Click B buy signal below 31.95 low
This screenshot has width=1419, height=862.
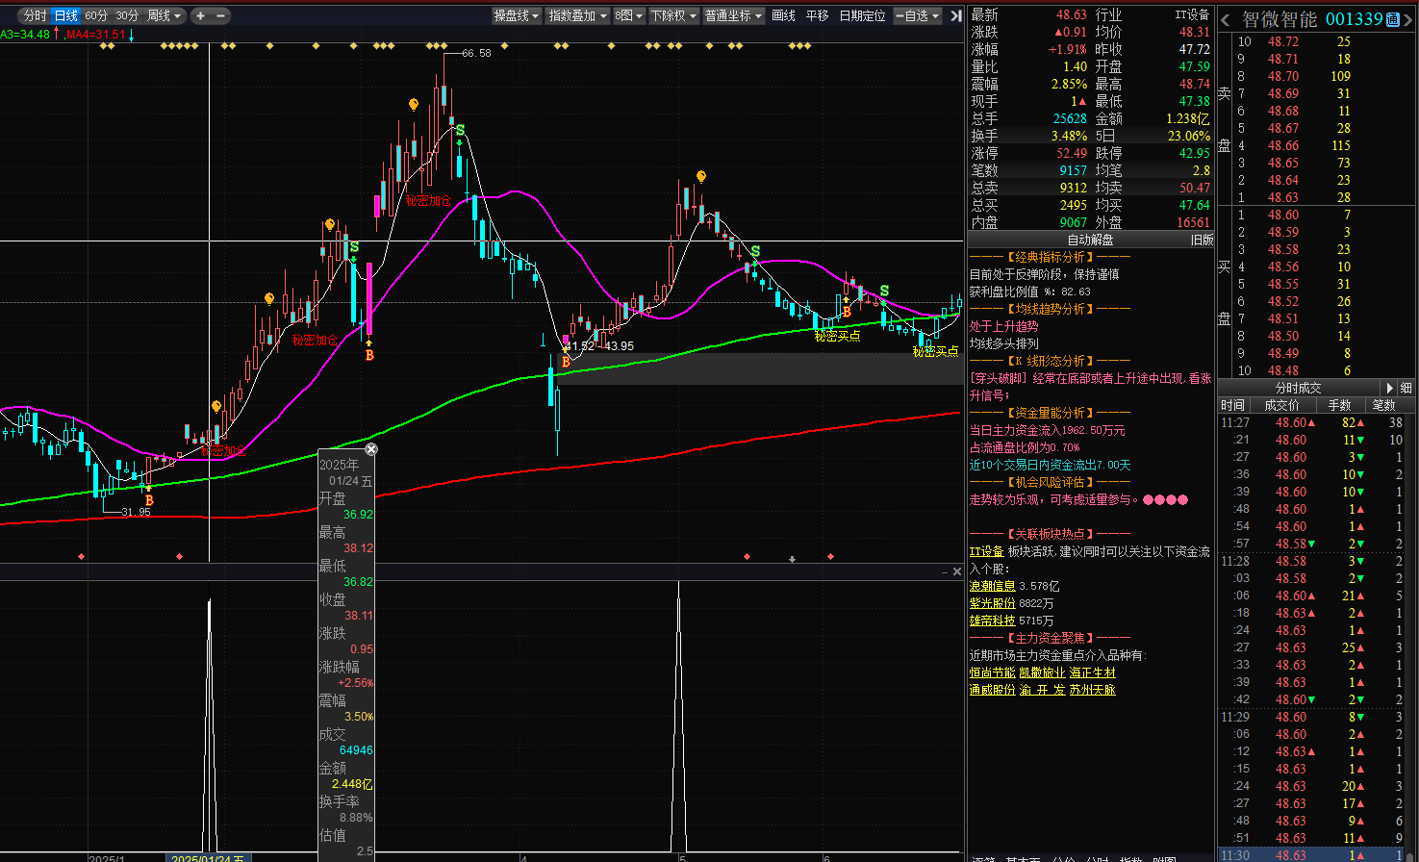[x=149, y=500]
